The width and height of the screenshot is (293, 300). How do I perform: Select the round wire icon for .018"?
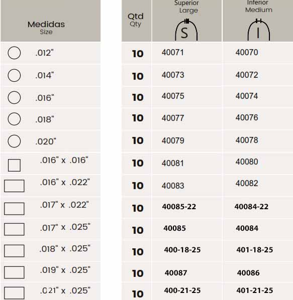tap(14, 119)
